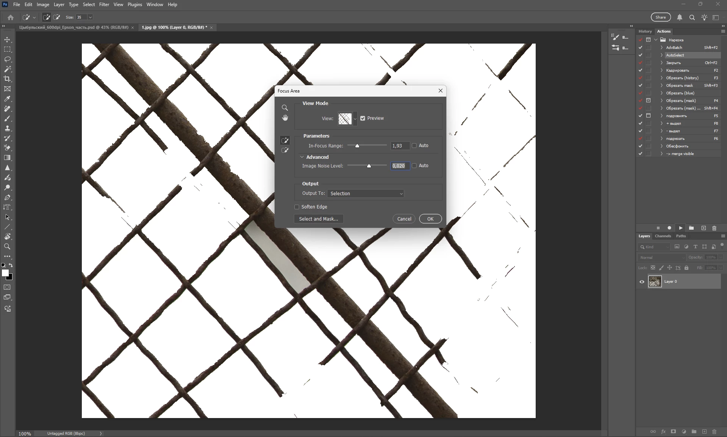Click the Hand tool in Focus Area dialog
The width and height of the screenshot is (727, 437).
[285, 118]
